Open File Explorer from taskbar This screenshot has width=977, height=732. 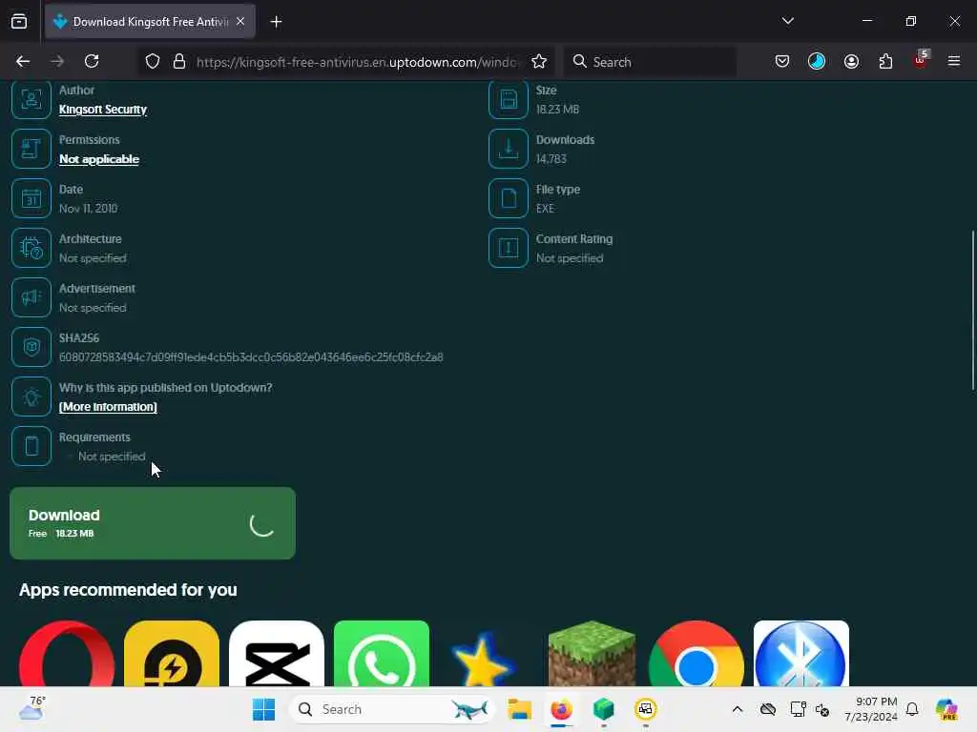point(520,709)
